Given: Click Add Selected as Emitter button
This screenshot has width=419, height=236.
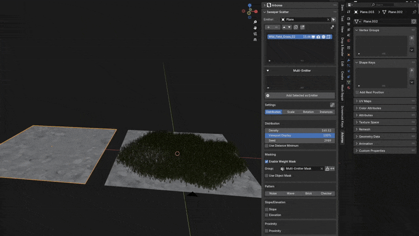Looking at the screenshot, I should pos(300,95).
